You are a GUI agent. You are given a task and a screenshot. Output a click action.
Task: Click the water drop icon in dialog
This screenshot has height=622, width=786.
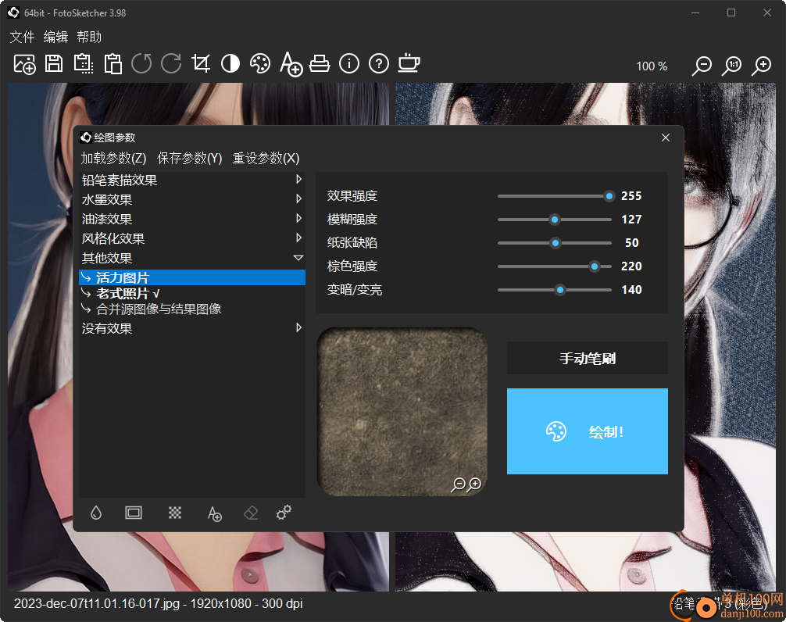point(96,513)
